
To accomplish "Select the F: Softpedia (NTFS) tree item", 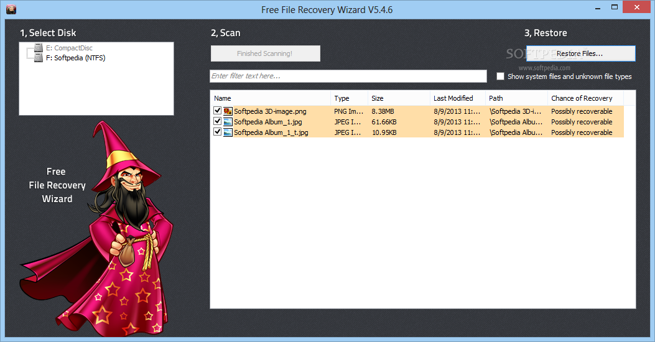I will coord(76,58).
